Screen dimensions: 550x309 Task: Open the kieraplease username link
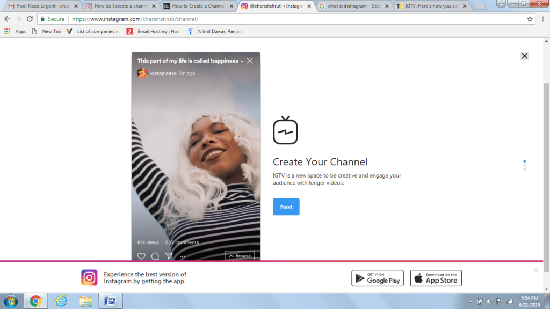tap(163, 73)
